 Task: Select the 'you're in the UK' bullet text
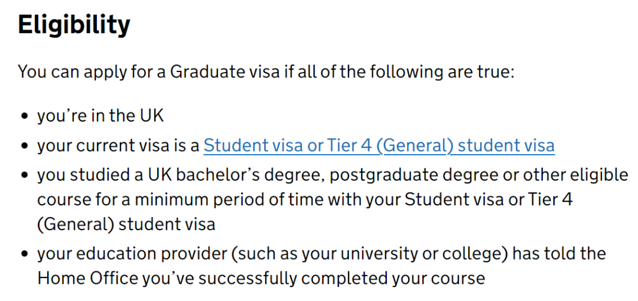pyautogui.click(x=100, y=116)
